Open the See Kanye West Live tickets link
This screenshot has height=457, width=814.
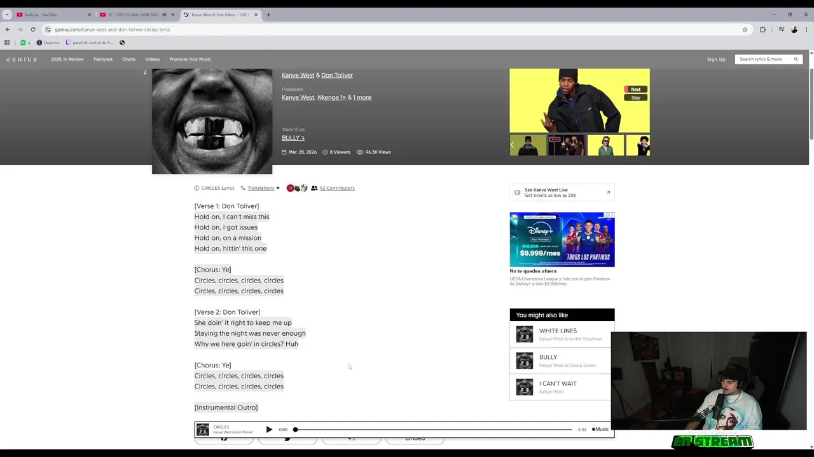pos(562,192)
